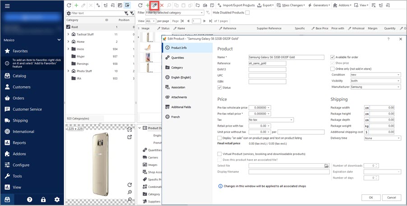The width and height of the screenshot is (407, 206).
Task: Open the Condition dropdown
Action: (375, 75)
